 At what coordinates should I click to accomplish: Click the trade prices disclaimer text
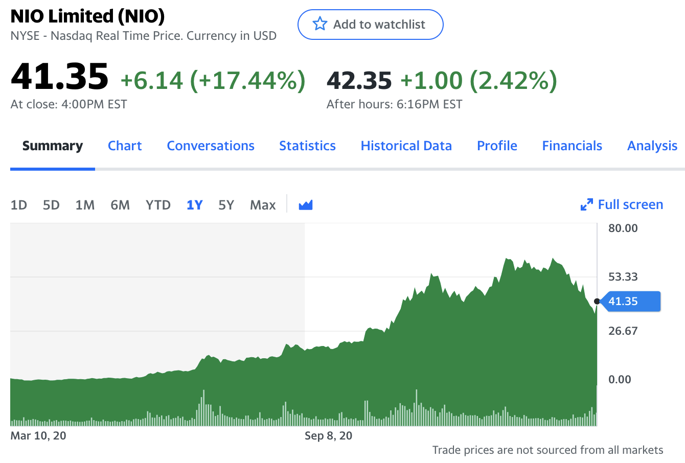point(547,450)
